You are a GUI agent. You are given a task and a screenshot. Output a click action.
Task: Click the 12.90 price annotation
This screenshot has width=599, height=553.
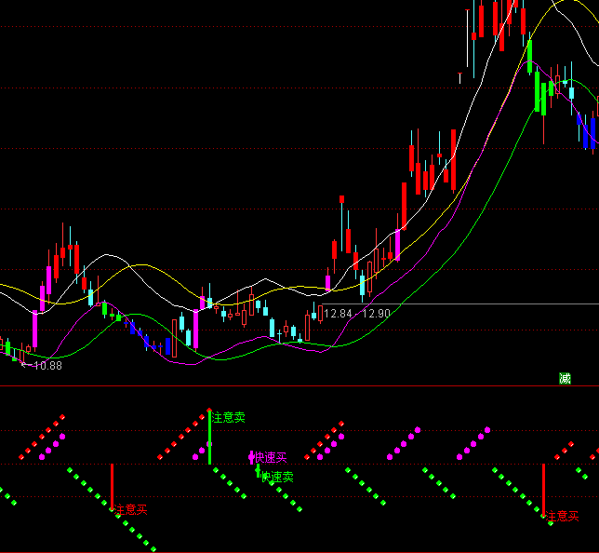point(377,314)
